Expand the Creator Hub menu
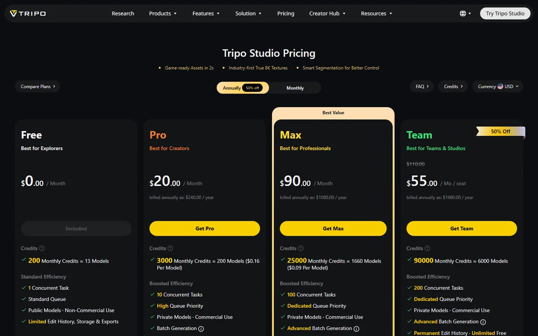 pyautogui.click(x=327, y=13)
